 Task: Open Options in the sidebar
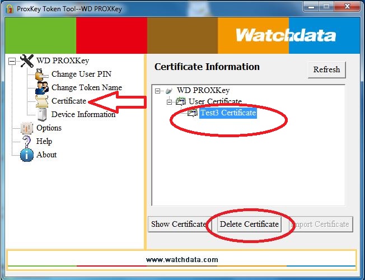click(49, 128)
